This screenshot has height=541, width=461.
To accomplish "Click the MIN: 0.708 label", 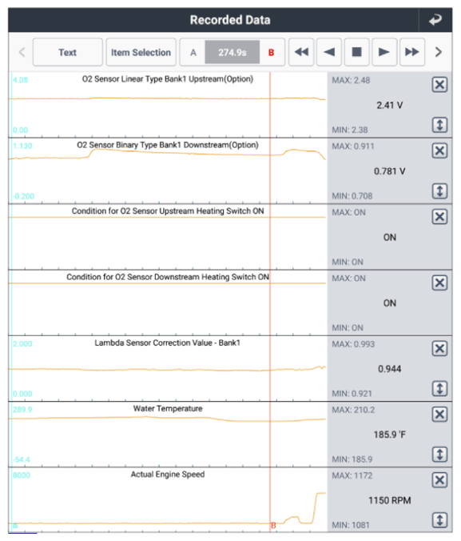I will pyautogui.click(x=352, y=196).
